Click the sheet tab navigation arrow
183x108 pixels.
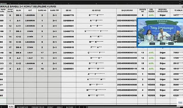[x=1, y=107]
